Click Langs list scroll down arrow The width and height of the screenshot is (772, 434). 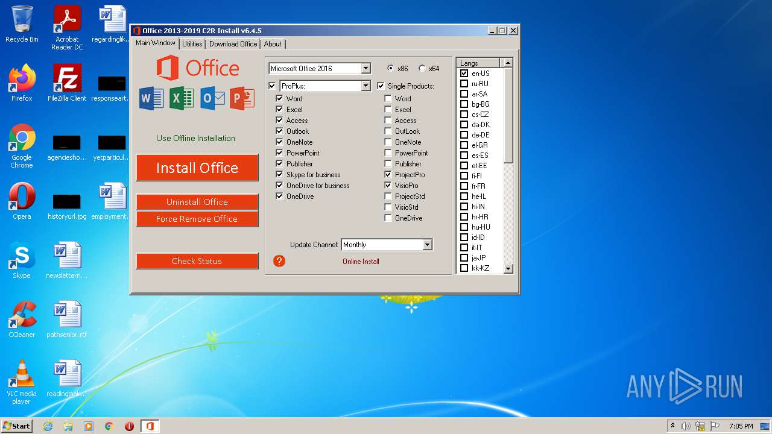click(x=508, y=269)
